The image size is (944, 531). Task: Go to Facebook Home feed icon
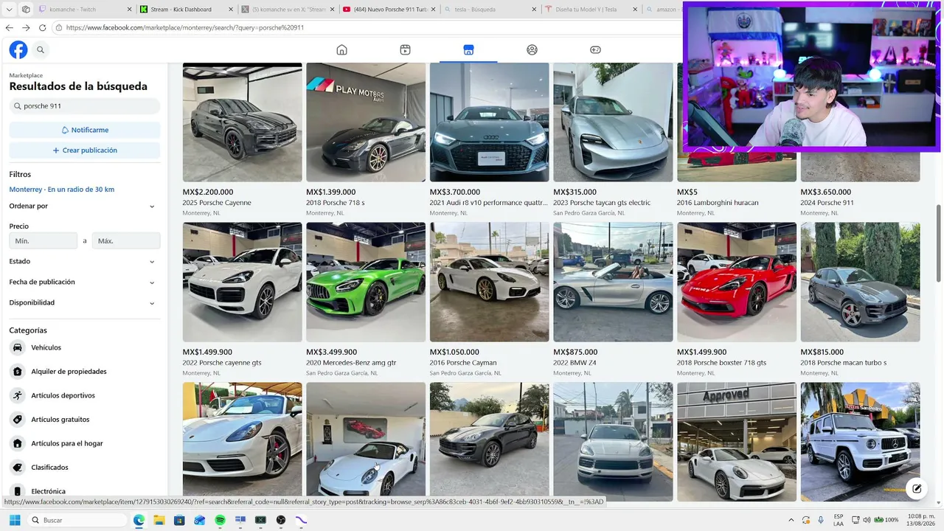(x=341, y=49)
